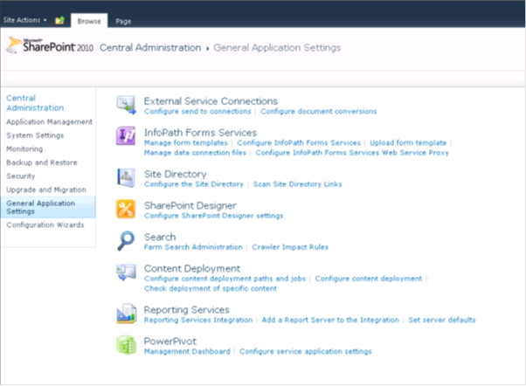Open the Site Directory heading

[x=175, y=174]
